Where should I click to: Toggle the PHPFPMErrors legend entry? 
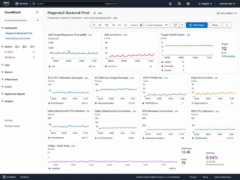(x=151, y=103)
